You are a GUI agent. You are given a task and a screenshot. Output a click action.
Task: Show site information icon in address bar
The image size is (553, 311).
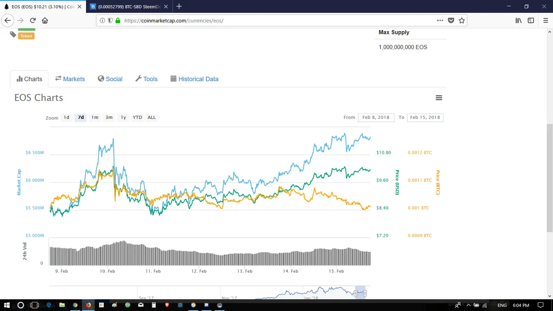tap(102, 20)
